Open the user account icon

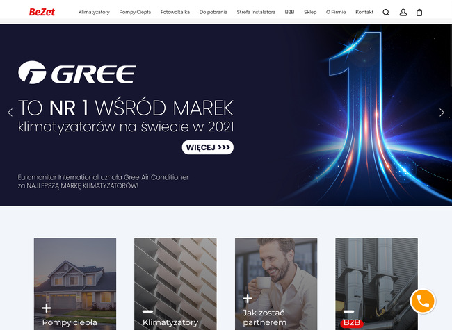(x=403, y=13)
